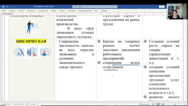Screen dimensions: 188x106
Task: Click the русский language indicator
Action: (33, 104)
